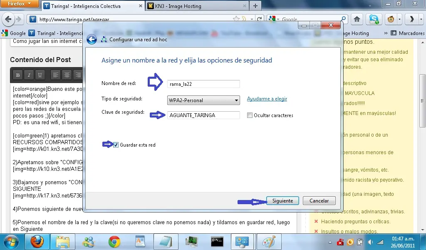Click the Cancelar button
Viewport: 426px width, 250px height.
319,201
